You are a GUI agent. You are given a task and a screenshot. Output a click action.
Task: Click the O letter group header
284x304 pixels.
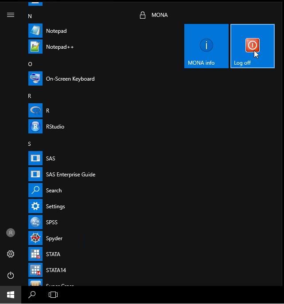click(30, 64)
